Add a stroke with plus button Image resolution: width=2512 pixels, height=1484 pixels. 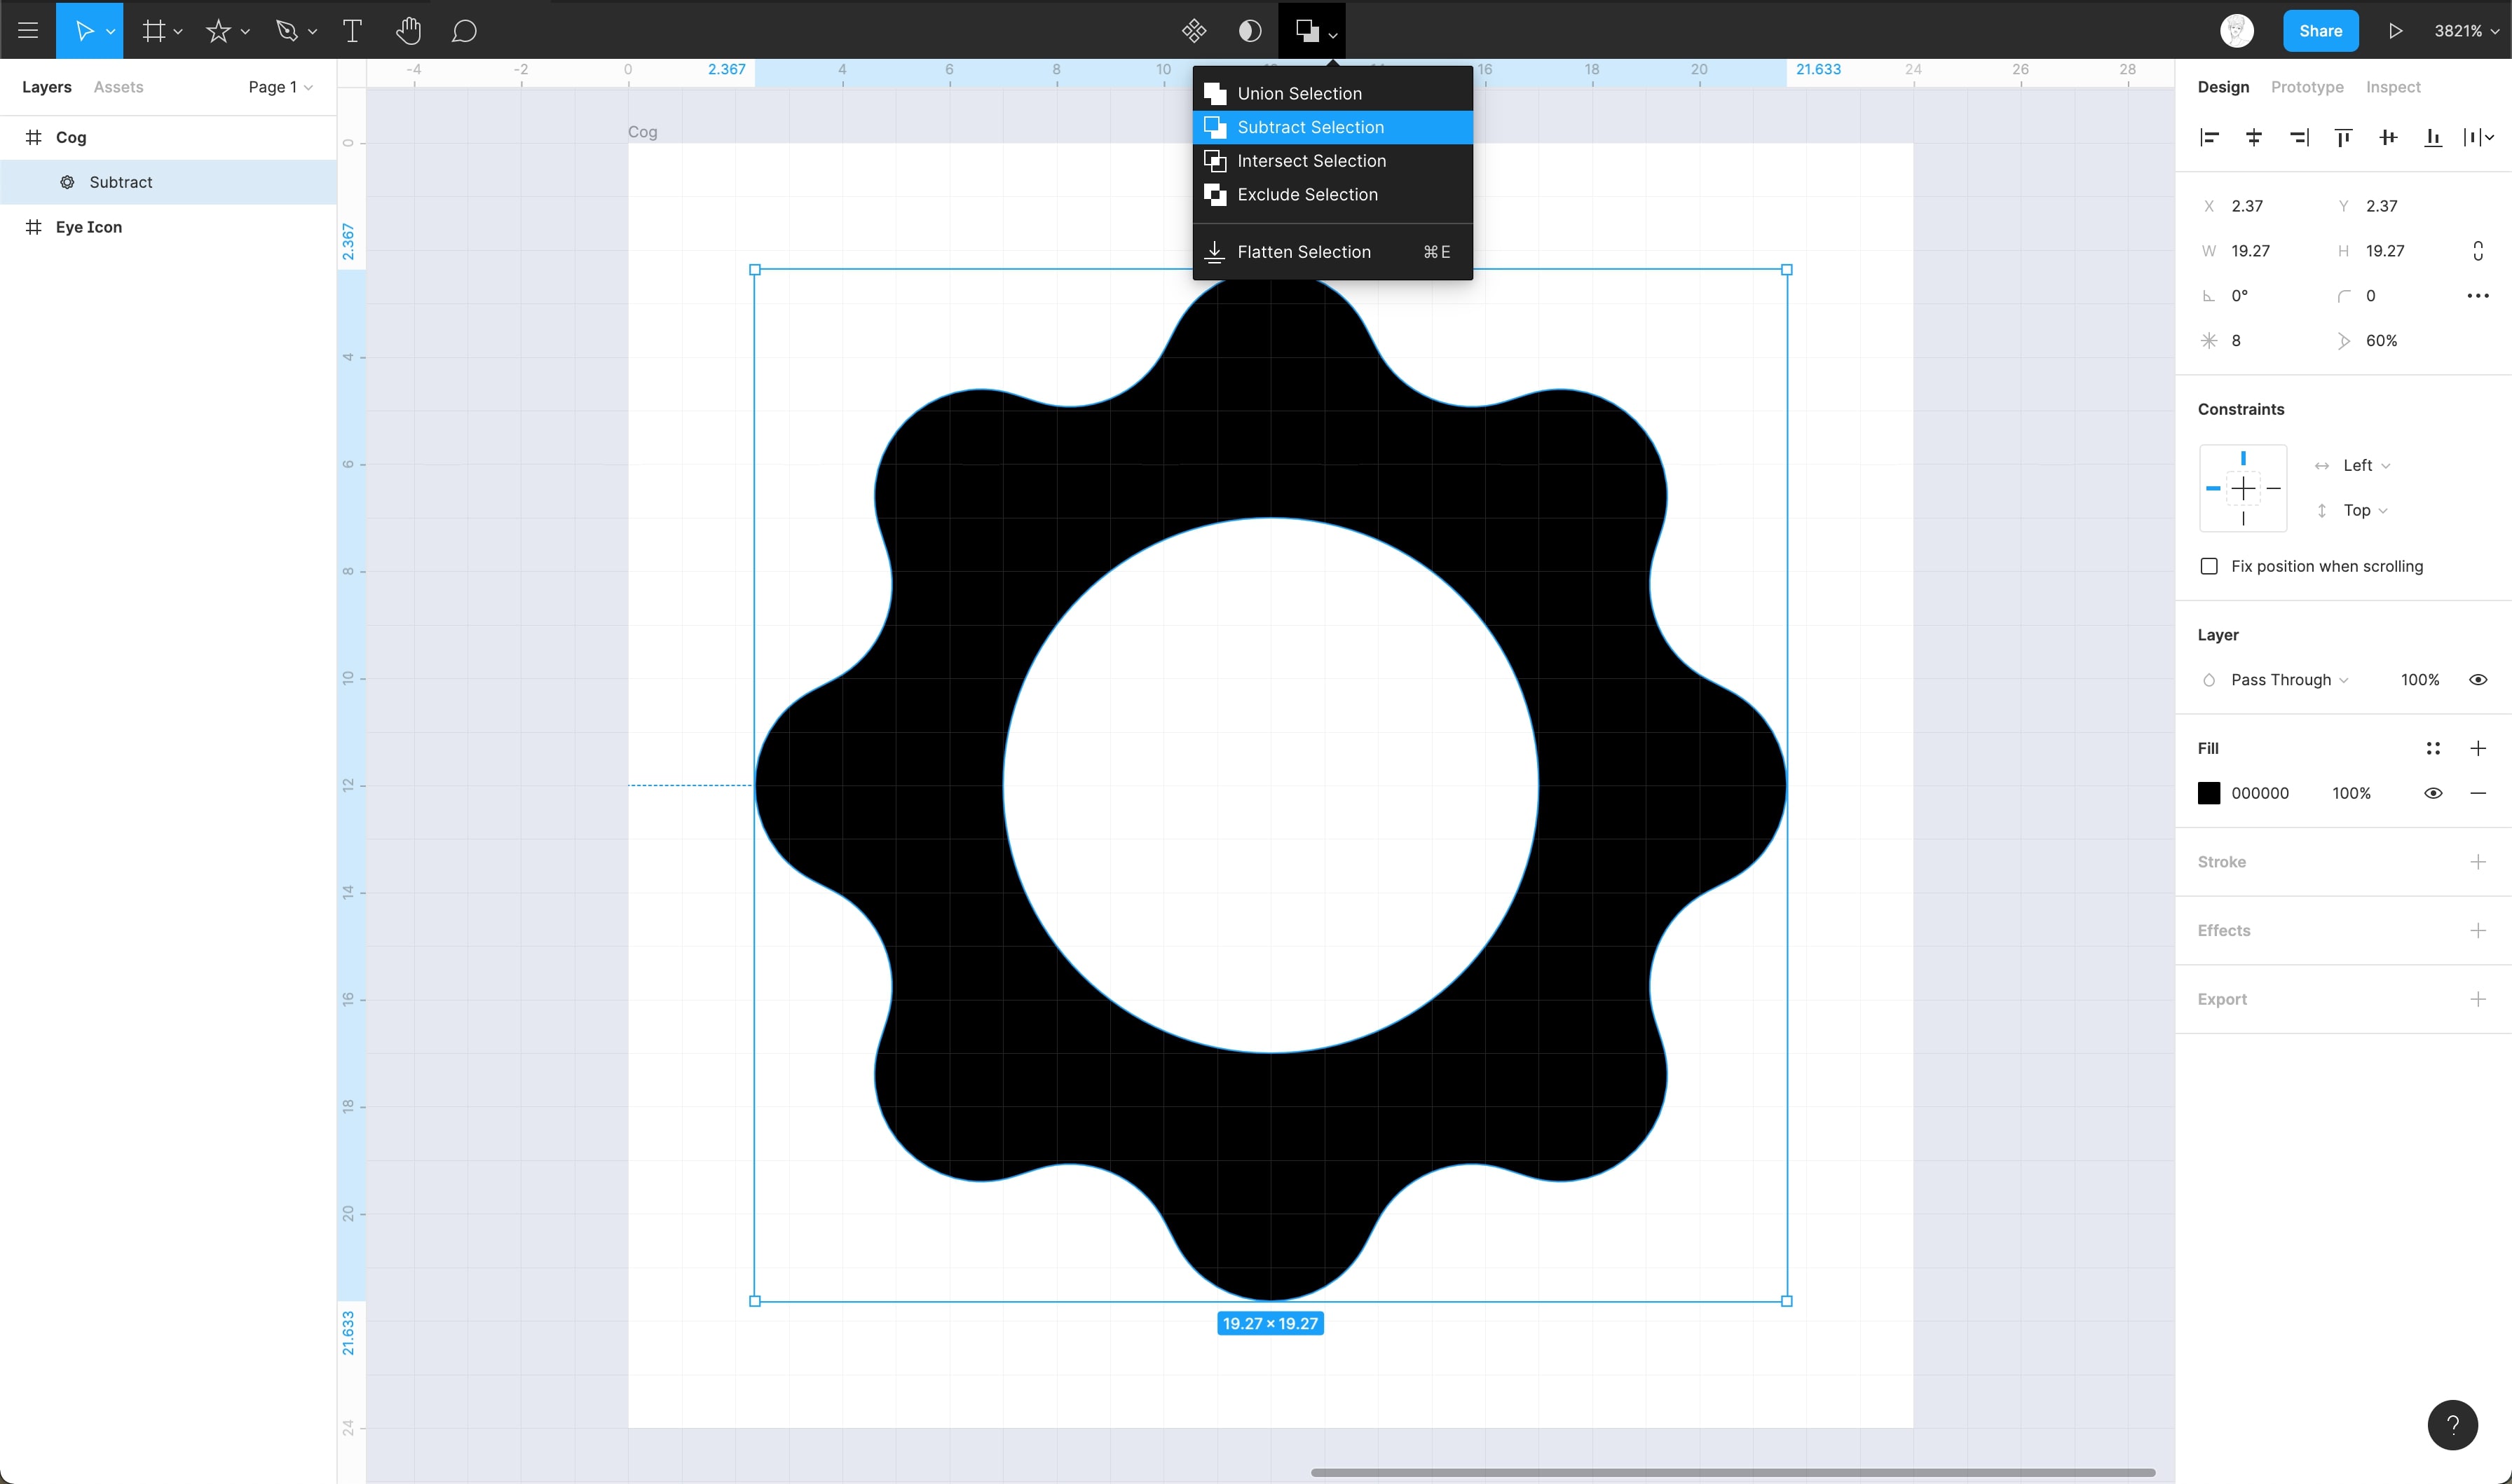point(2478,862)
